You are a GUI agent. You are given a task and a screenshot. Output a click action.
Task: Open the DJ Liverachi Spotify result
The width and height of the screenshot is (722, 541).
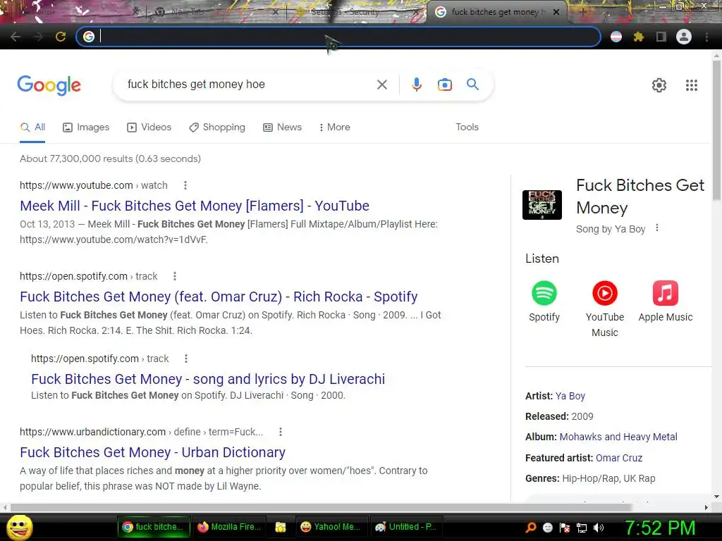208,379
